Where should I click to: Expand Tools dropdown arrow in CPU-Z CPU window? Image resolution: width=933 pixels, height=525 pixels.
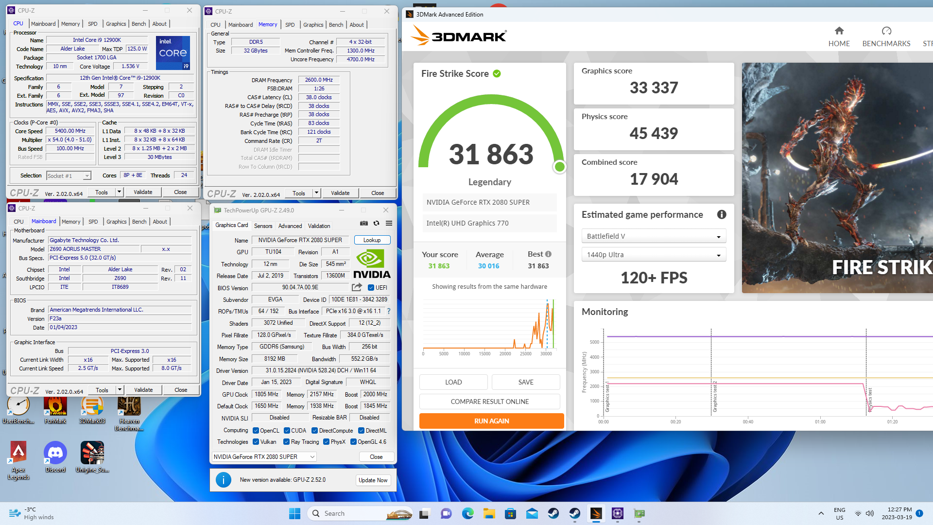pos(119,192)
